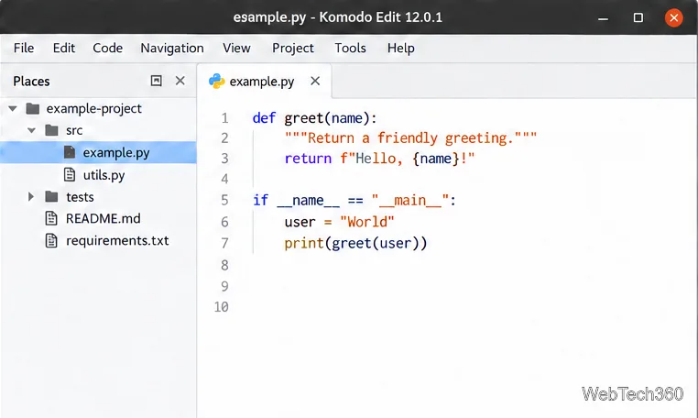Click the utils.py file icon
The width and height of the screenshot is (698, 418).
click(70, 174)
